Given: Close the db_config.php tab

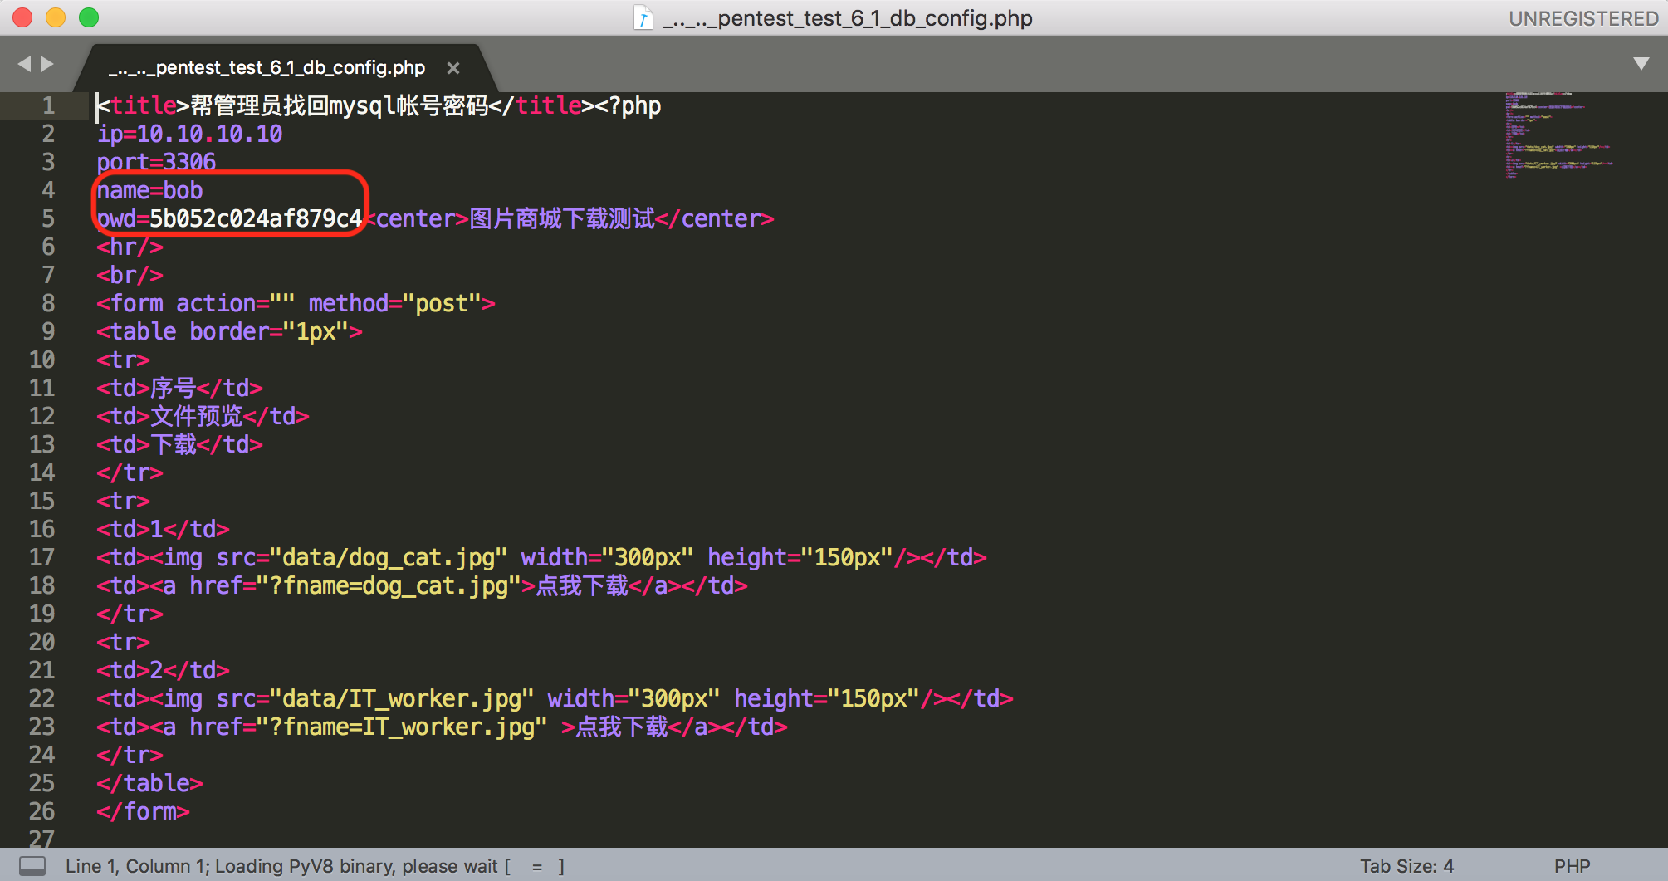Looking at the screenshot, I should (453, 68).
